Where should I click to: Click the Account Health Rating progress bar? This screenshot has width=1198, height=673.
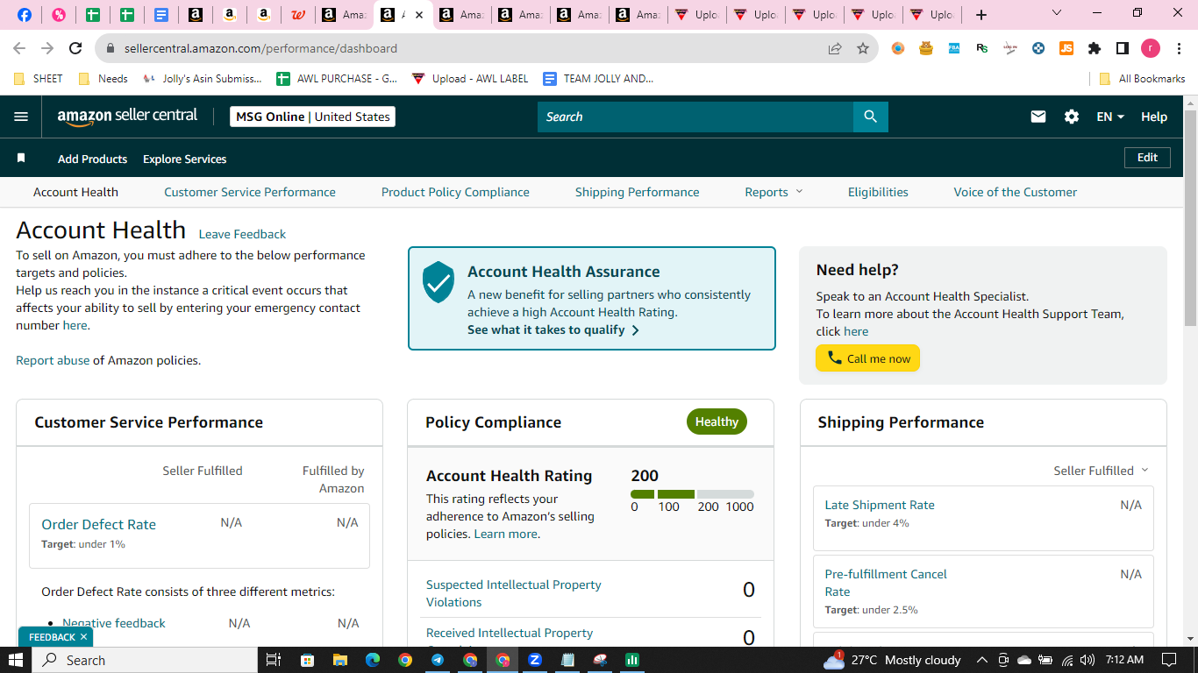692,494
